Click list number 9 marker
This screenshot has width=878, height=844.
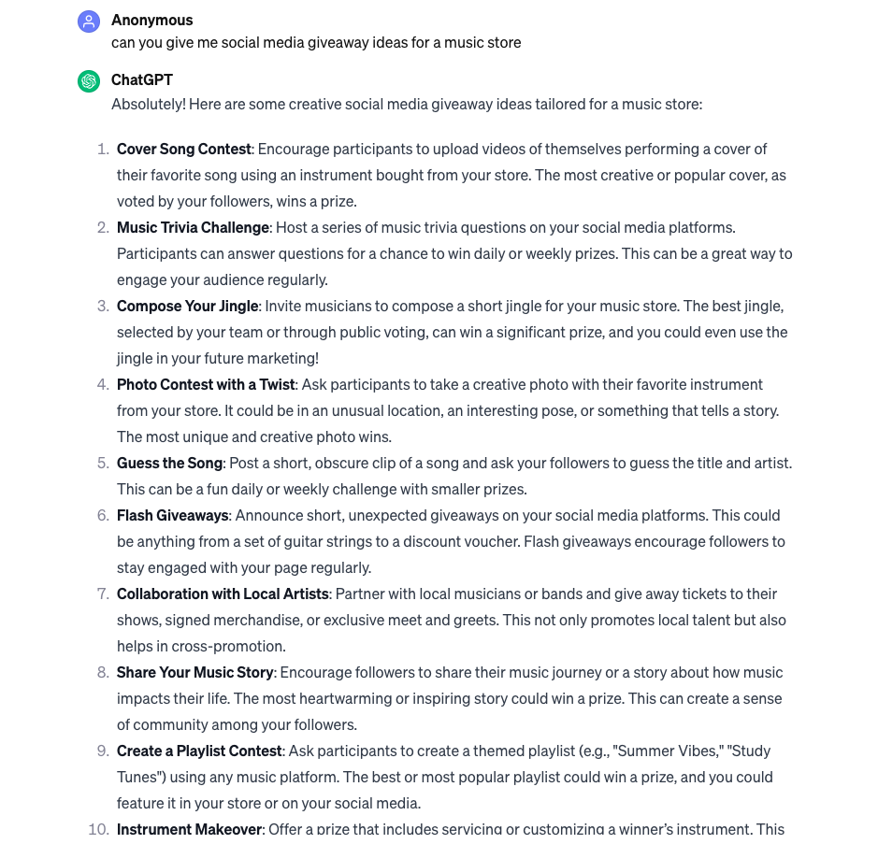tap(103, 751)
